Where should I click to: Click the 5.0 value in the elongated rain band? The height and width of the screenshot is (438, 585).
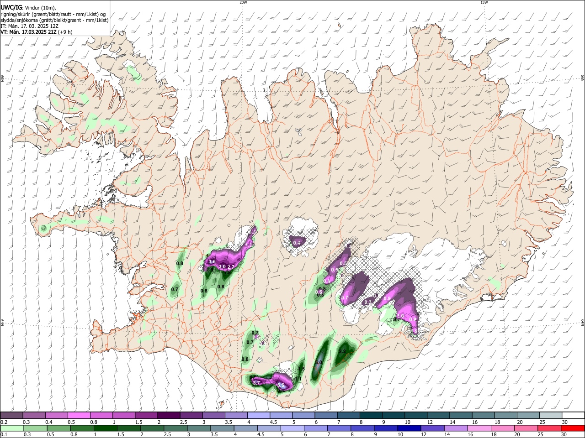click(x=319, y=362)
